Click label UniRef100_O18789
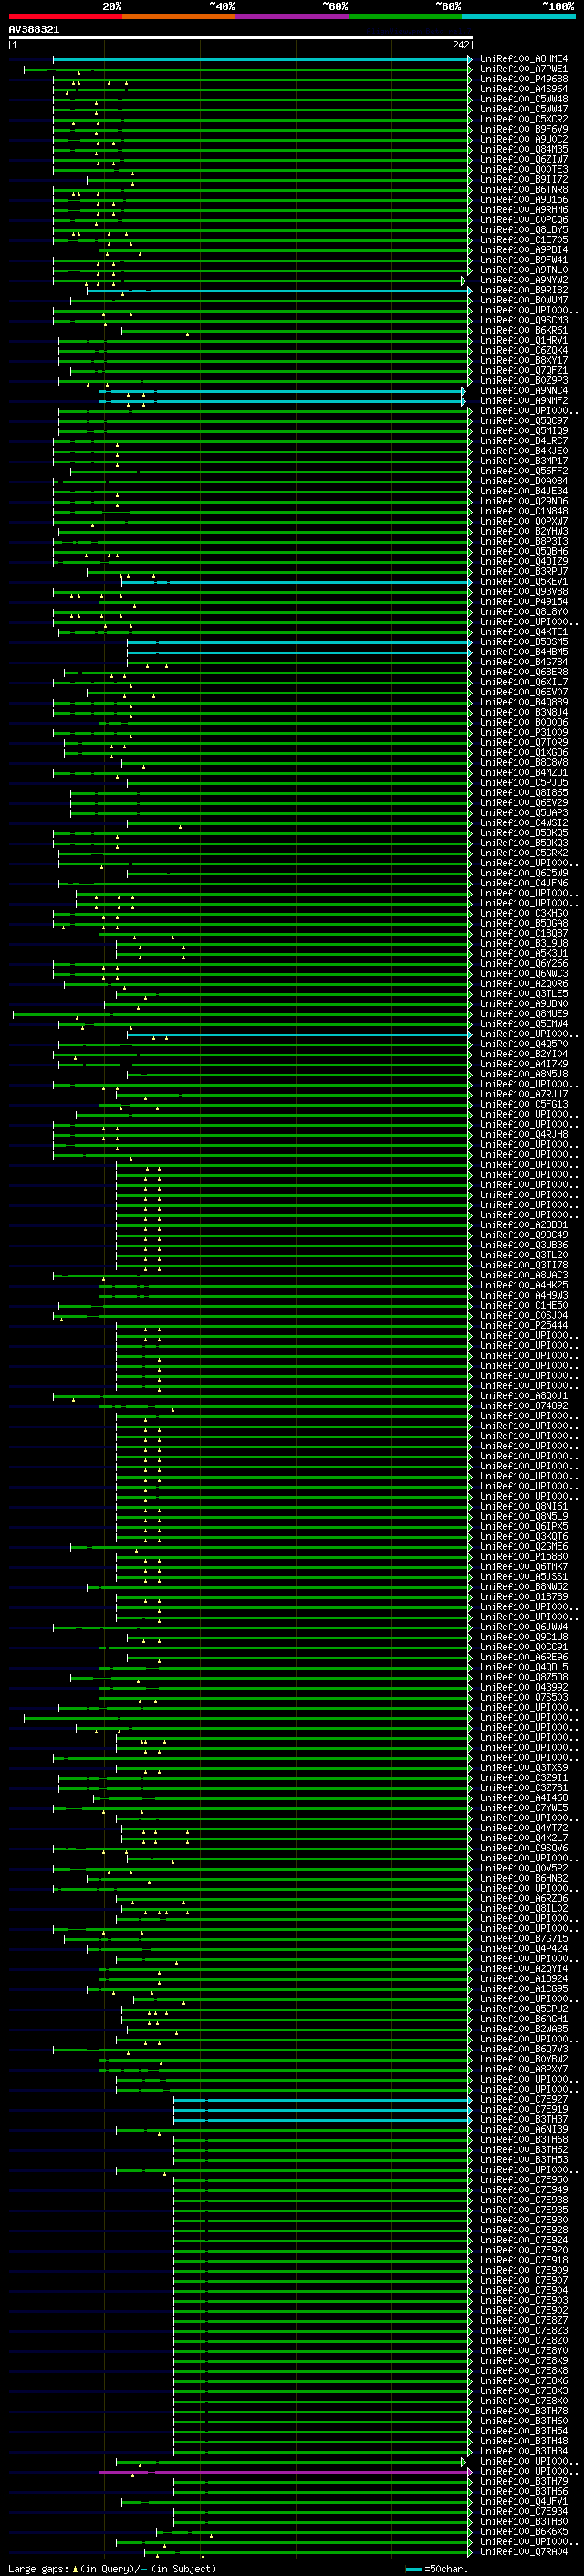Image resolution: width=584 pixels, height=2576 pixels. point(523,1597)
